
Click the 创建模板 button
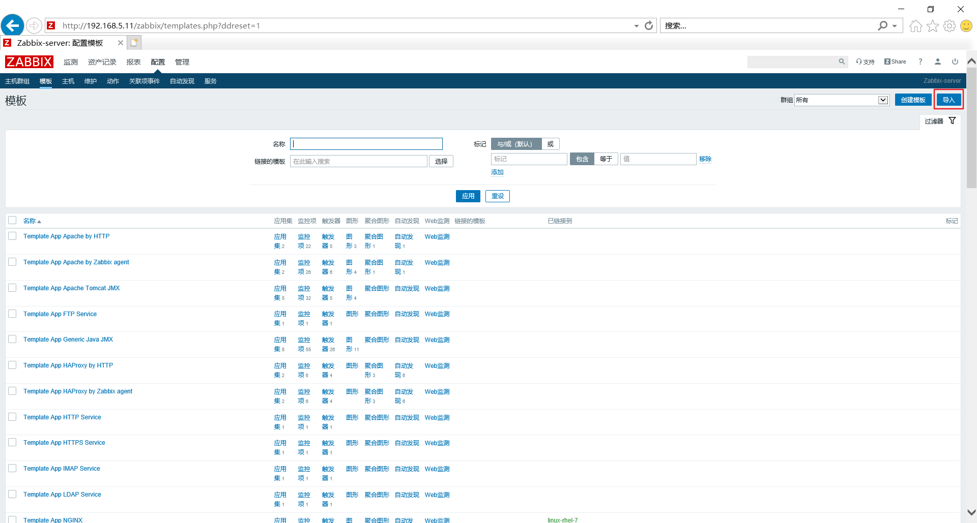click(913, 100)
